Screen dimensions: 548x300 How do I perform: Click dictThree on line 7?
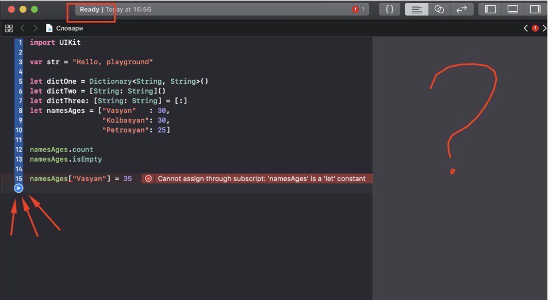pos(66,101)
